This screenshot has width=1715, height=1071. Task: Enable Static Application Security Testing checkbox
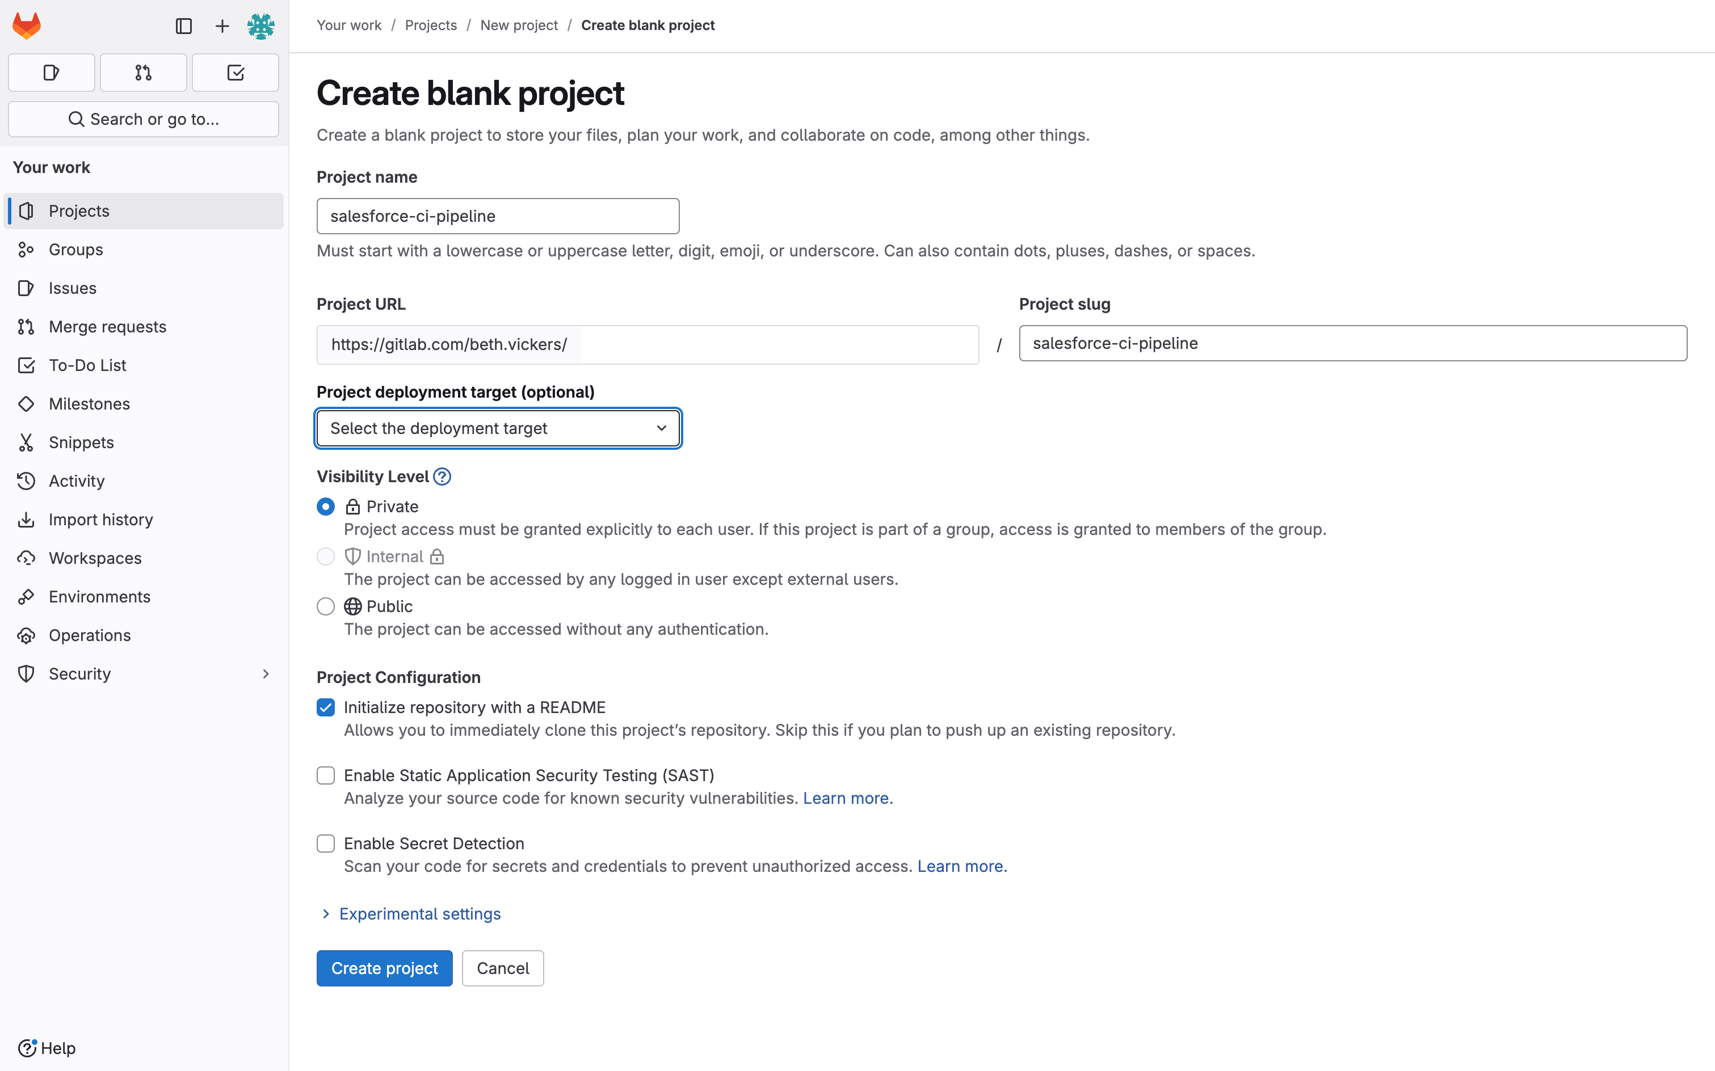tap(325, 775)
